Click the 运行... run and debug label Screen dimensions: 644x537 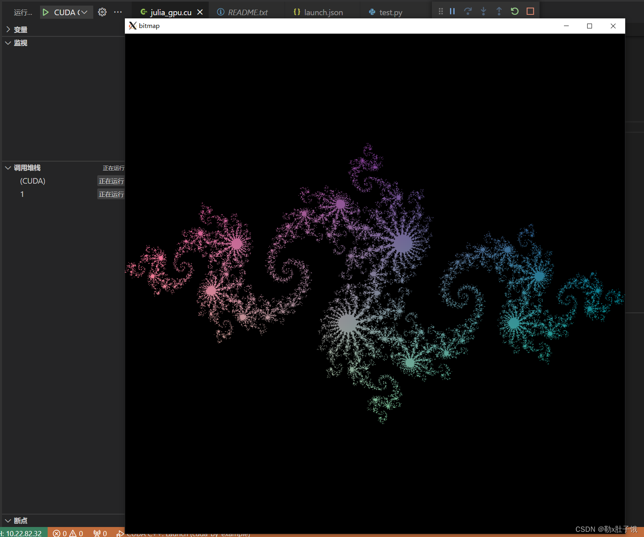23,12
